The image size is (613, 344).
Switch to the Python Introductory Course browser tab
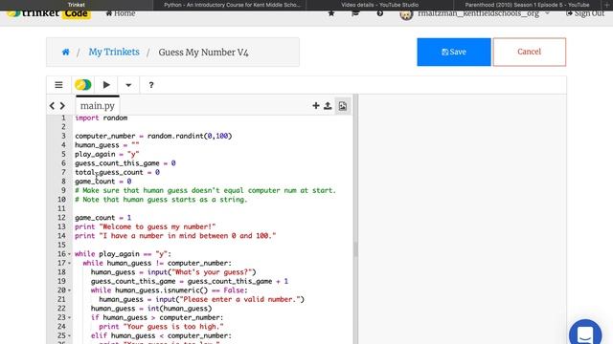232,5
